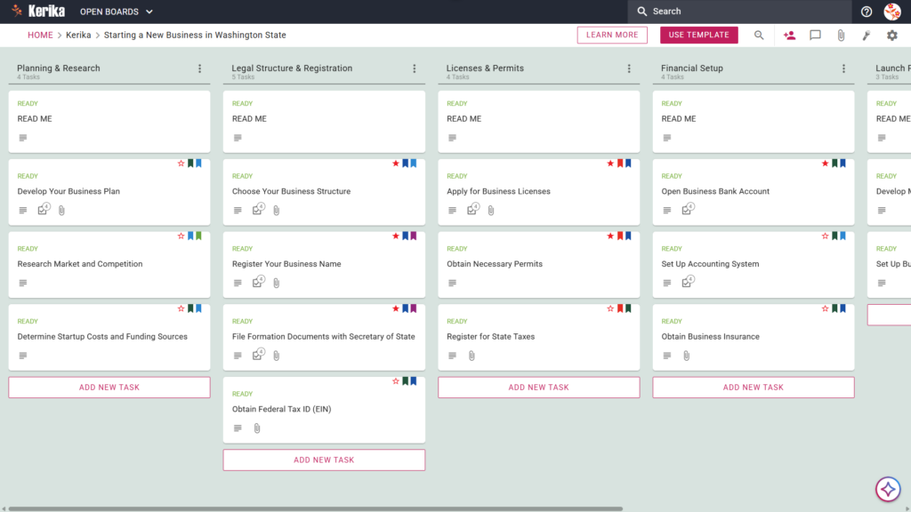The image size is (911, 512).
Task: Toggle star on Apply for Business Licenses
Action: [610, 164]
